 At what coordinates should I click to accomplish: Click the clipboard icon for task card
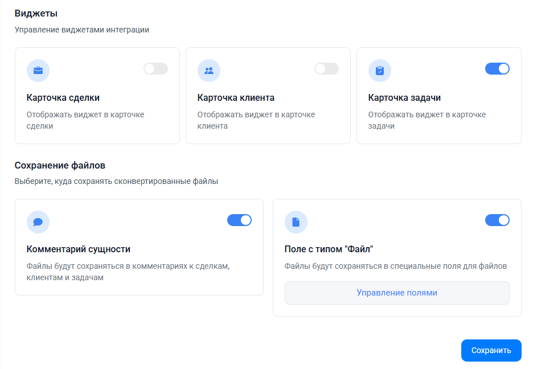[x=380, y=71]
